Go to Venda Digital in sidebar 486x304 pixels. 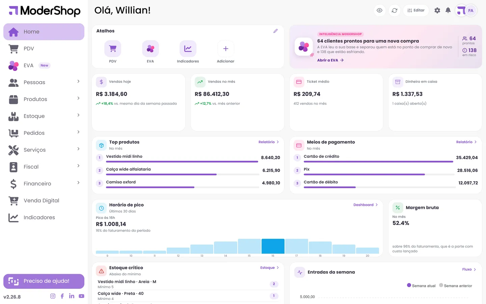tap(44, 201)
